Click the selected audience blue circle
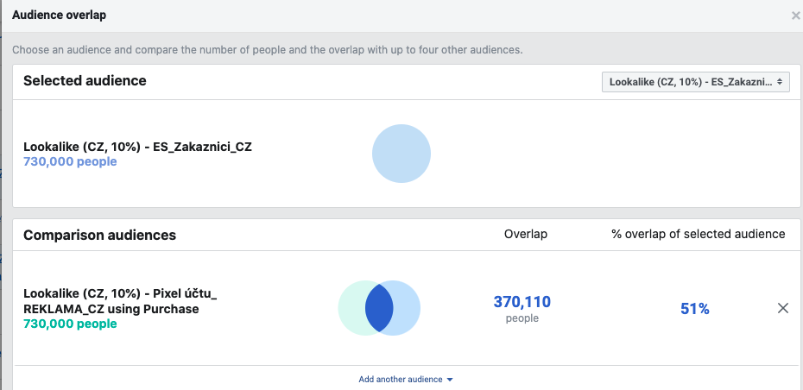This screenshot has height=390, width=803. [x=401, y=154]
